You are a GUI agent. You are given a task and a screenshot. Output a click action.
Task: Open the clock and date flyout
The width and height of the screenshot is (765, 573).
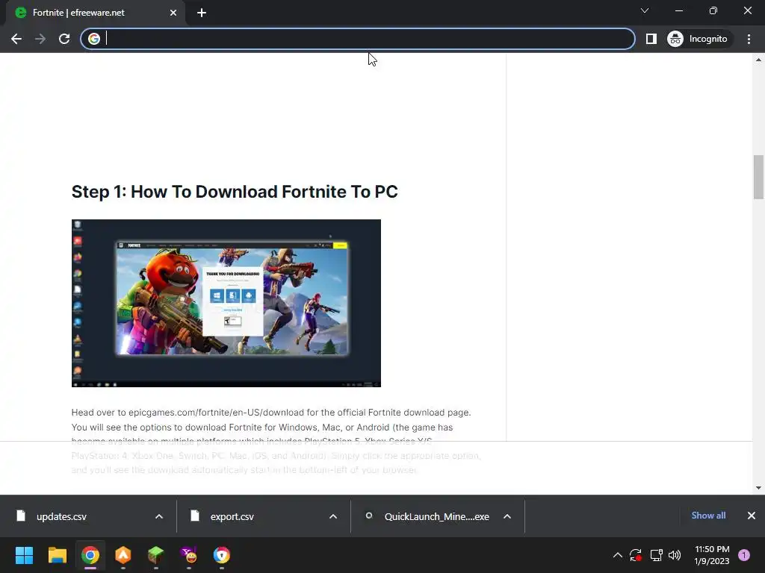[x=712, y=555]
